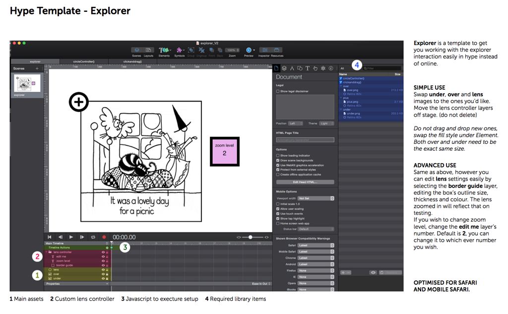The width and height of the screenshot is (508, 314).
Task: Open the Scenes toolbar button
Action: (136, 50)
